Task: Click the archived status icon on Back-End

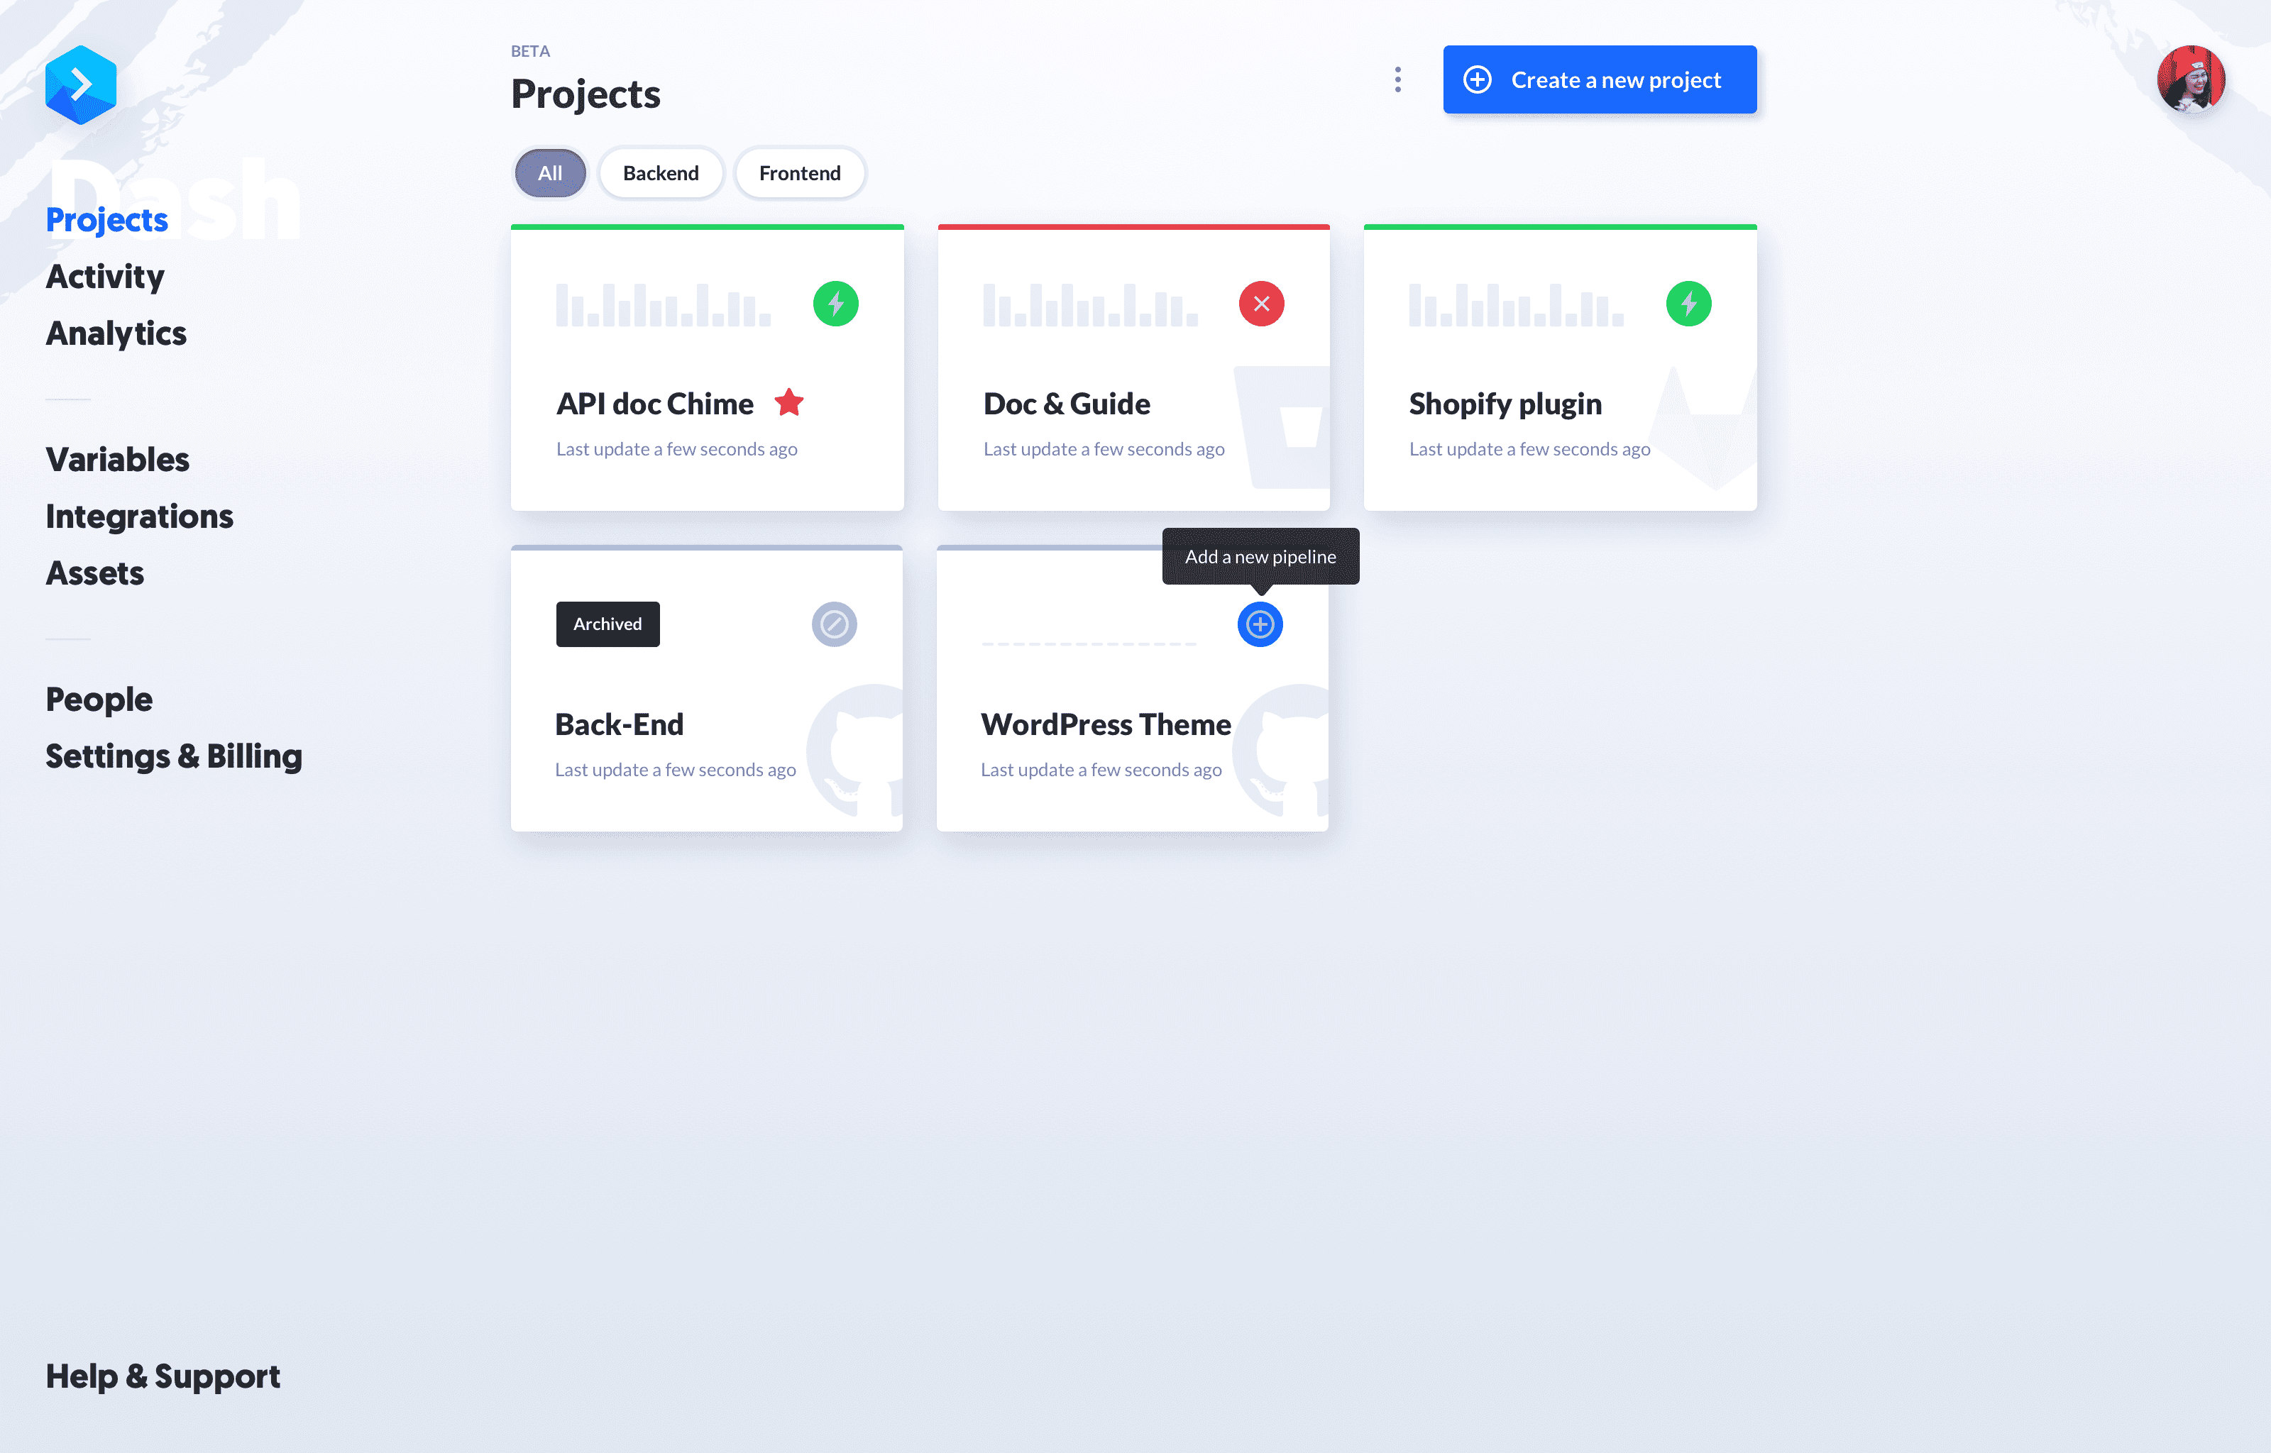Action: tap(835, 624)
